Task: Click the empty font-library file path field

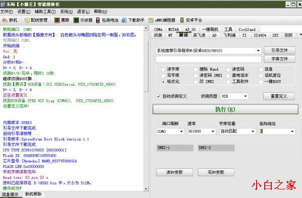Action: tap(208, 59)
